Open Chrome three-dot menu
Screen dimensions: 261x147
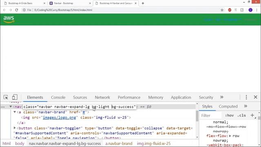pos(257,10)
